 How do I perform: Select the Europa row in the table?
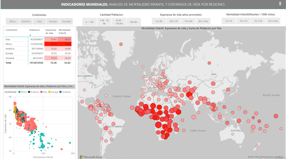click(x=38, y=53)
